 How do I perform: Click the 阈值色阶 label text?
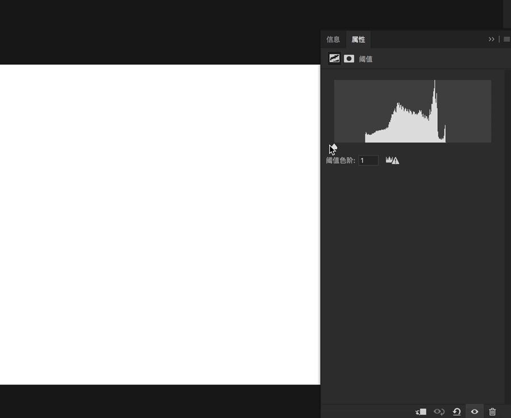[340, 161]
